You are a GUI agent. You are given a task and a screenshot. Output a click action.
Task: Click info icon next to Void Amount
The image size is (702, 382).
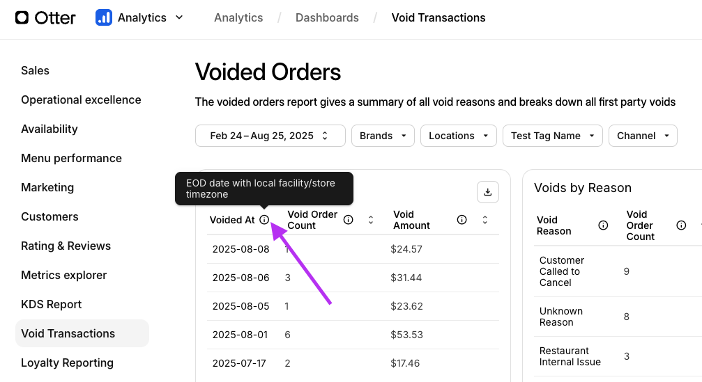click(461, 220)
